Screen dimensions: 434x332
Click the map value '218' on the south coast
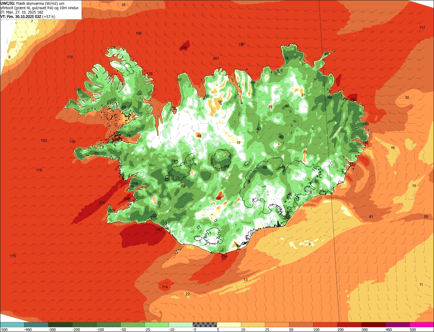224,256
